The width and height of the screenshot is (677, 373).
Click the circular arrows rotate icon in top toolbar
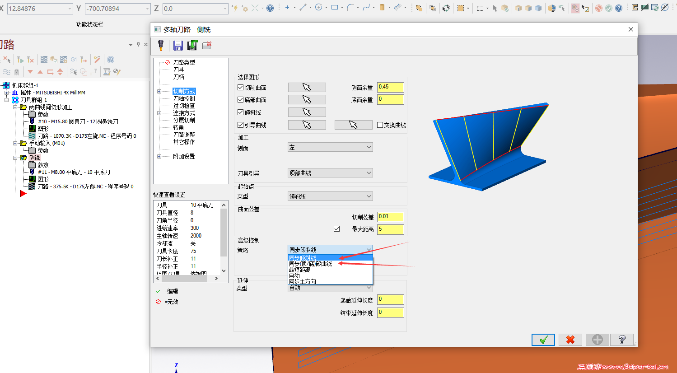click(x=446, y=8)
